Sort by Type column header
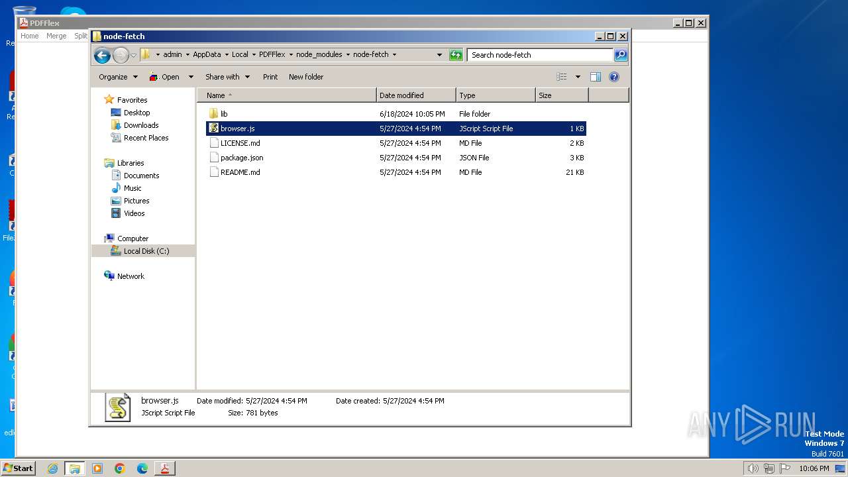848x477 pixels. tap(496, 95)
